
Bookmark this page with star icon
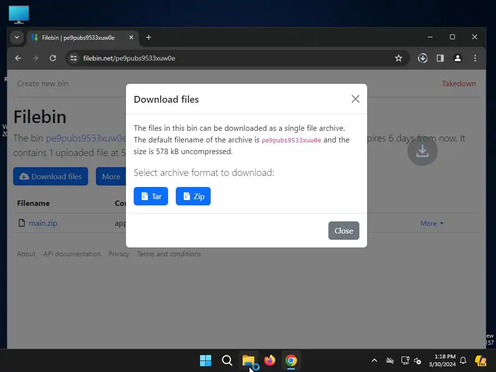[x=399, y=58]
